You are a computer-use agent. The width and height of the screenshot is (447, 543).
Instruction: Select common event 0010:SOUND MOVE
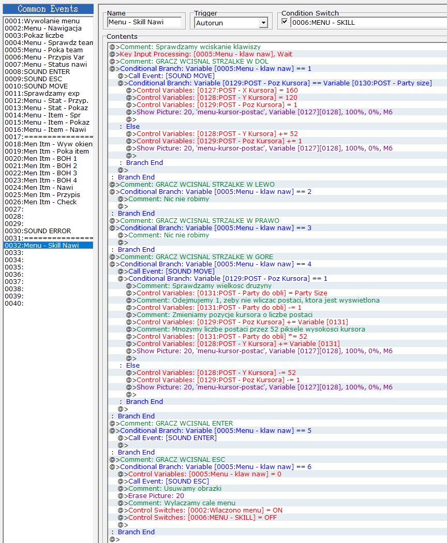48,86
